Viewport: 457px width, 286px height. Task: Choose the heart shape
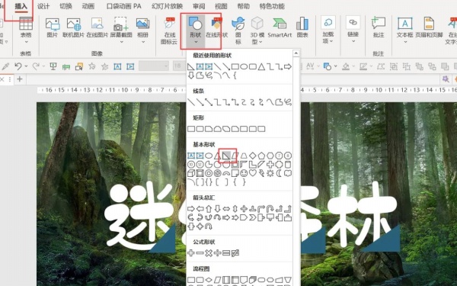252,173
